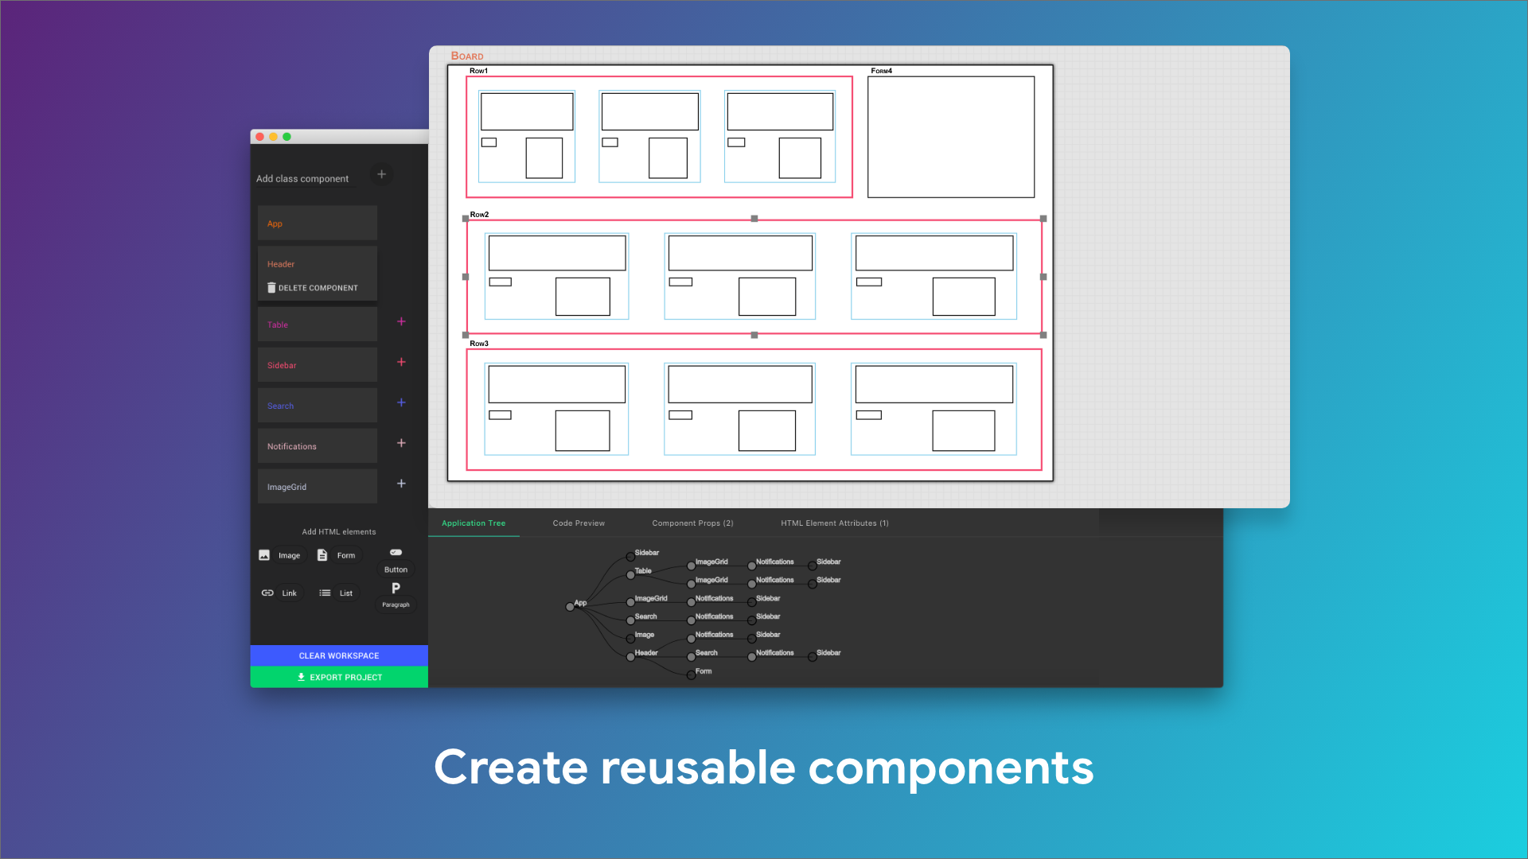
Task: Add a Paragraph HTML element
Action: (x=396, y=596)
